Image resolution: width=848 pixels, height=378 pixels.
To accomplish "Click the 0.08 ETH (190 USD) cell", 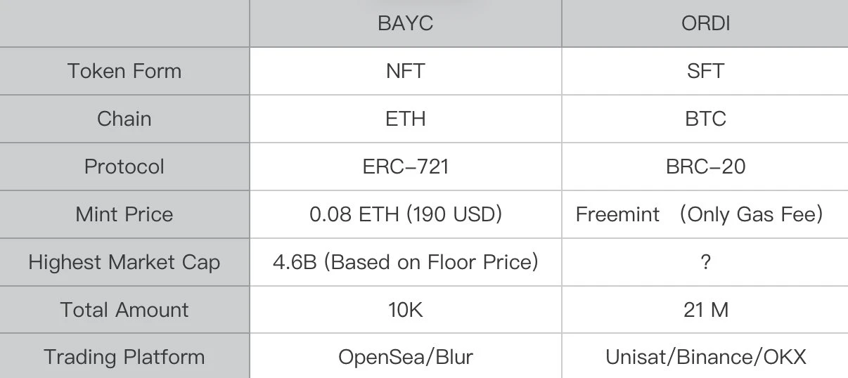I will pyautogui.click(x=405, y=214).
